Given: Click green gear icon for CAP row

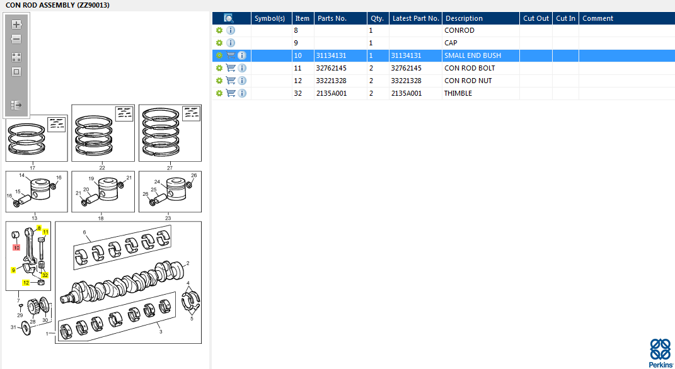Looking at the screenshot, I should (x=219, y=43).
